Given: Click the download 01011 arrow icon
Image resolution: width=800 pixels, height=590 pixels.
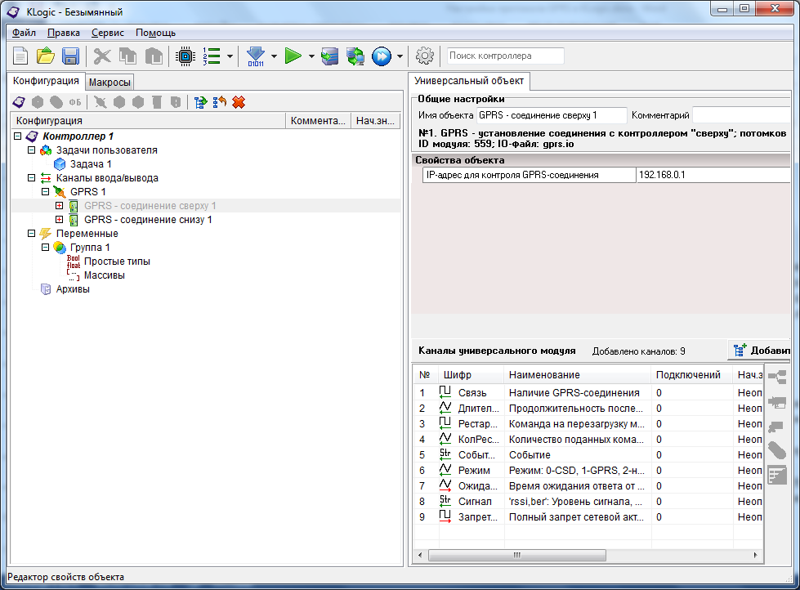Looking at the screenshot, I should [x=256, y=56].
